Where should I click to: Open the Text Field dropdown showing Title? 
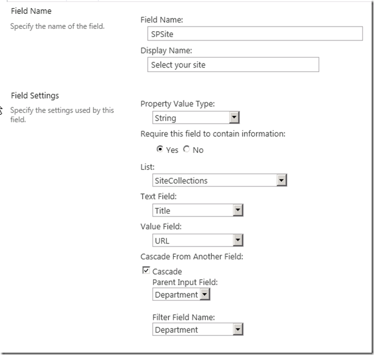point(238,210)
